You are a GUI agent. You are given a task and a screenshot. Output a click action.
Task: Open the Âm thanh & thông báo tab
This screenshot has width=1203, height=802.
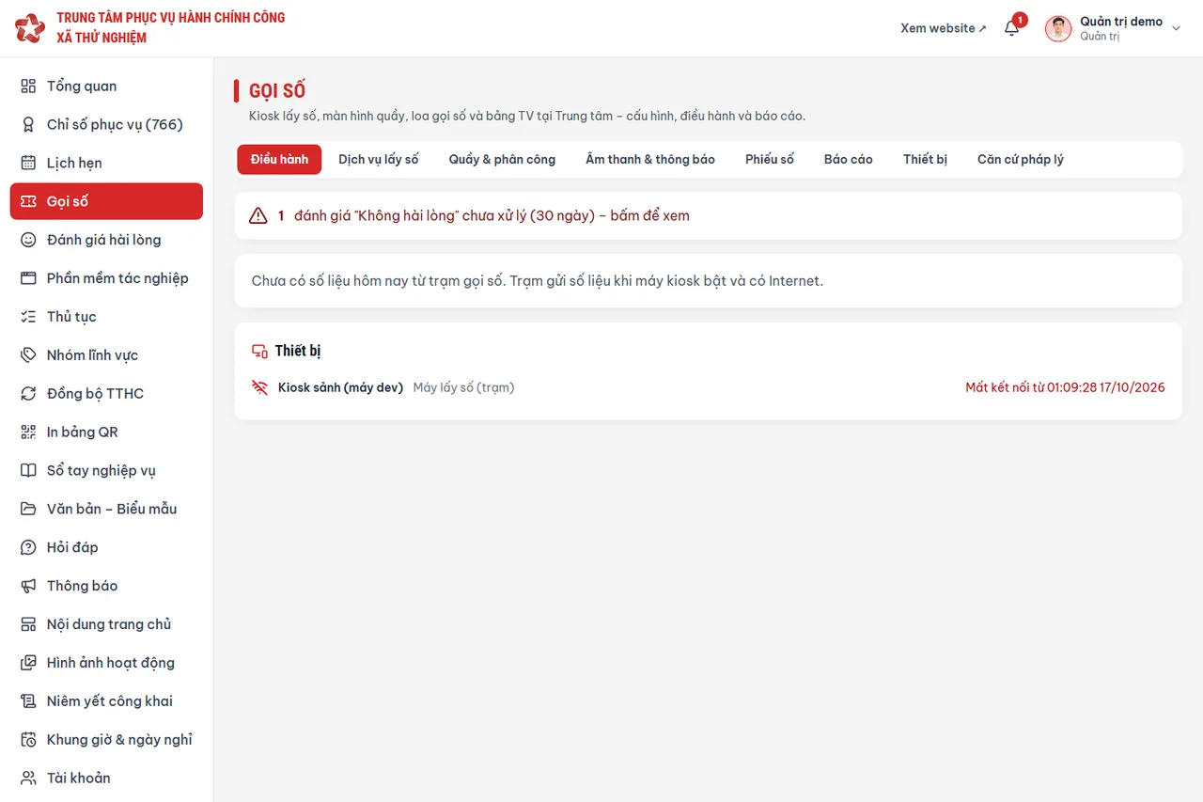pos(650,160)
